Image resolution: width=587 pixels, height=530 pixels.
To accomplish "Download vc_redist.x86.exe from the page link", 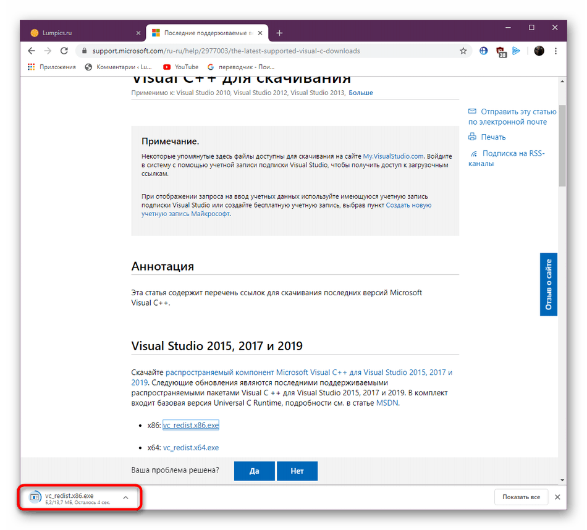I will click(190, 425).
